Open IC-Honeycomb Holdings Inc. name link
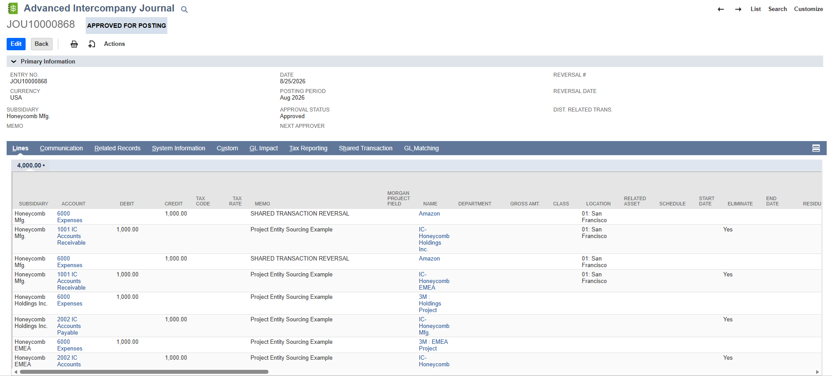The image size is (832, 376). pos(434,239)
